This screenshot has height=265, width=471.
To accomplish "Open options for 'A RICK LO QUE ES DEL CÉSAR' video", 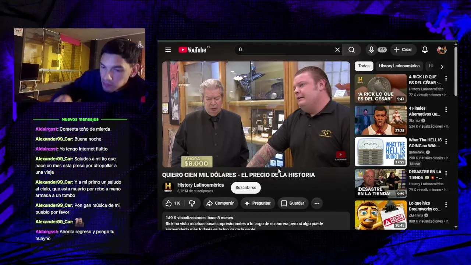I will click(446, 78).
